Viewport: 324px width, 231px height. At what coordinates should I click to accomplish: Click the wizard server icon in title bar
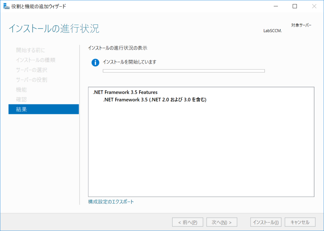coord(6,6)
